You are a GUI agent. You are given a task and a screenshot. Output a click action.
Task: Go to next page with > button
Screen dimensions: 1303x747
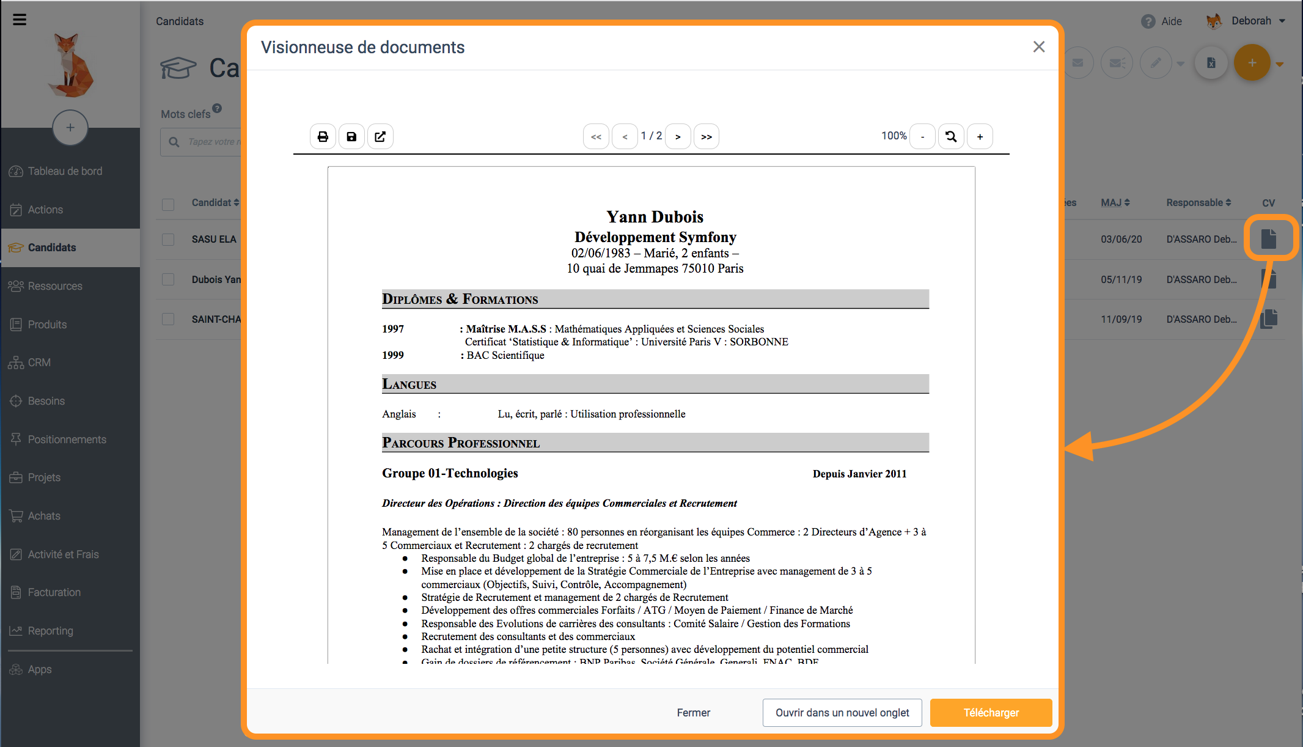(x=678, y=136)
